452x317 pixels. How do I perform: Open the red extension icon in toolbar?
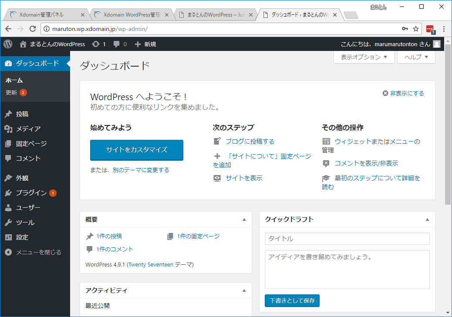(430, 29)
